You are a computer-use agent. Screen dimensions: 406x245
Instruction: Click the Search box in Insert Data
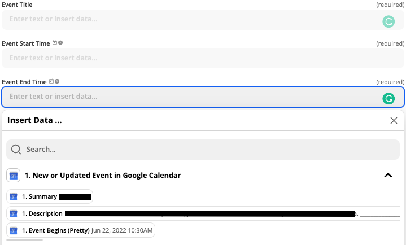tap(203, 150)
